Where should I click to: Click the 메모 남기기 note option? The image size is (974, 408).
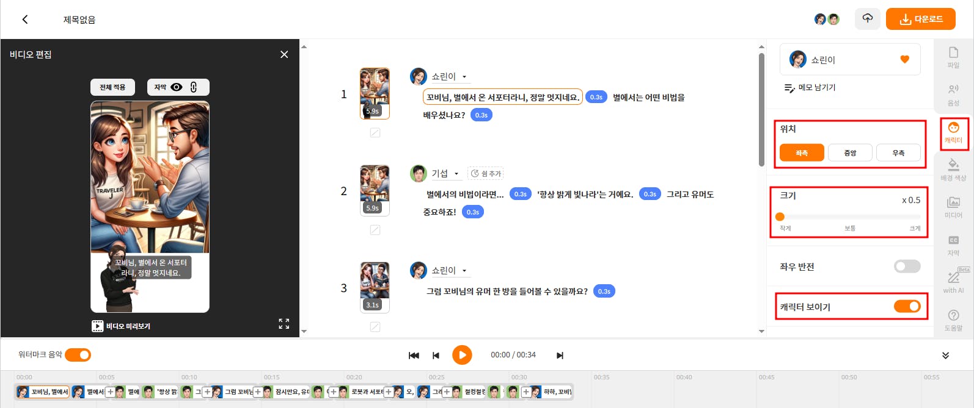[810, 87]
